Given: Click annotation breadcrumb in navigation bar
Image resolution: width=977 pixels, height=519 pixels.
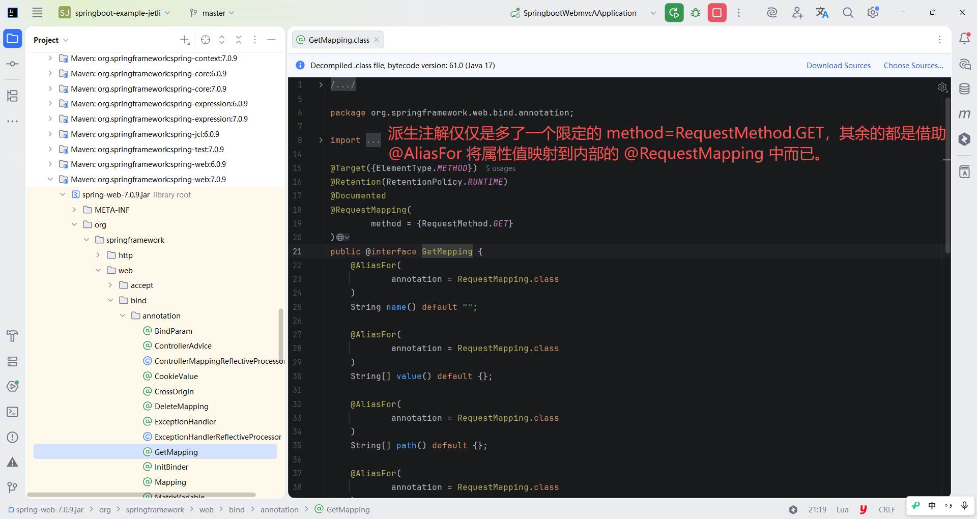Looking at the screenshot, I should [279, 509].
